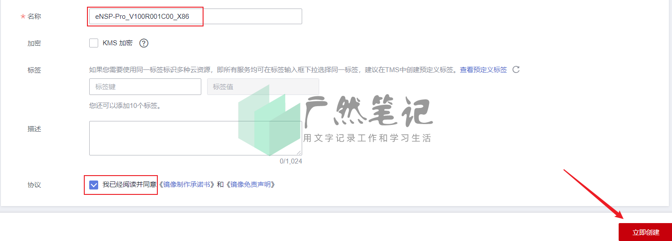The image size is (672, 241).
Task: Click the red asterisk beside 名称
Action: (x=22, y=17)
